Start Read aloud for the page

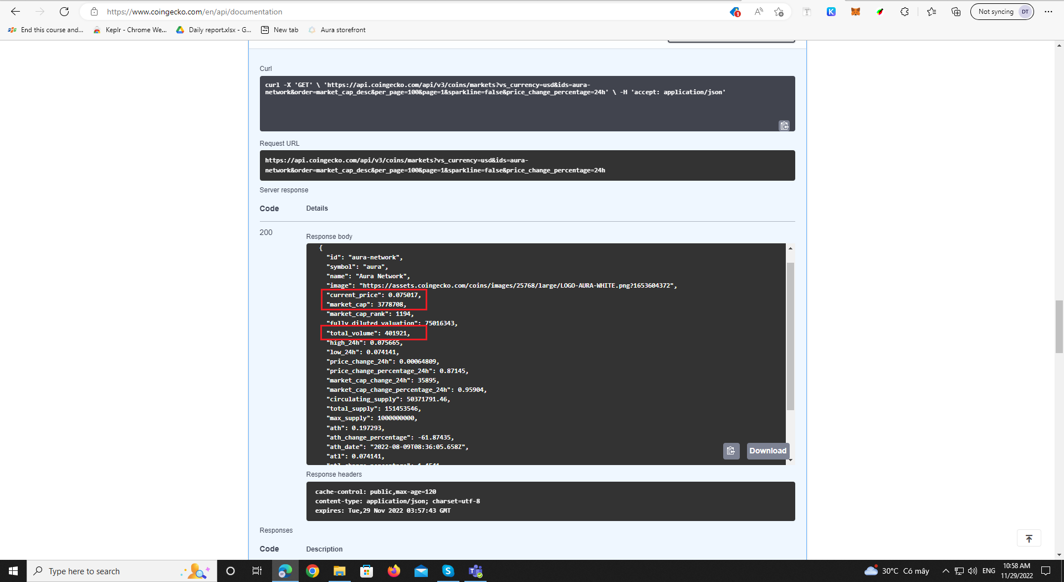click(x=758, y=11)
